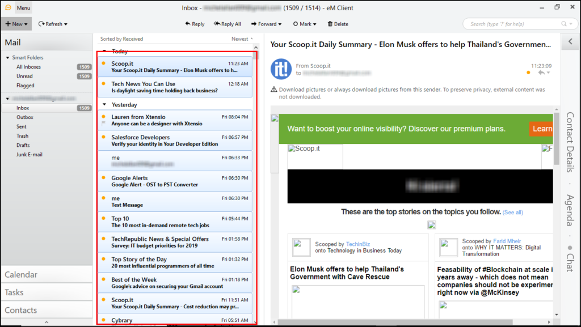The image size is (581, 327).
Task: Delete the selected email
Action: click(337, 24)
